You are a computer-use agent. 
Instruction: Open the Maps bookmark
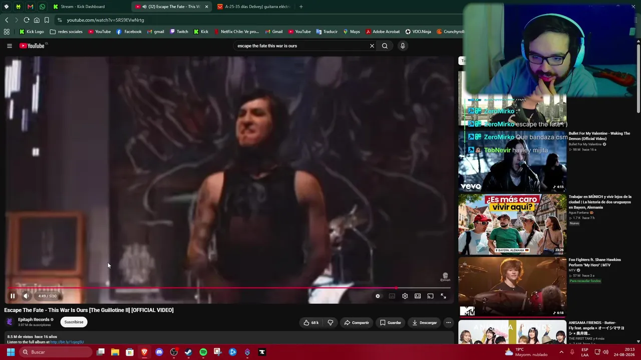coord(351,31)
